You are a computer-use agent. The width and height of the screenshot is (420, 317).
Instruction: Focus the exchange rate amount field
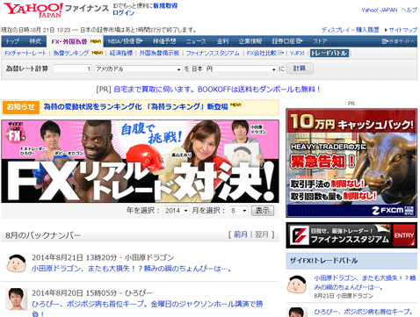coord(72,69)
